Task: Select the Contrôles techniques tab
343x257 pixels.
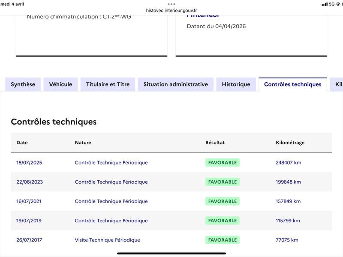Action: click(x=292, y=84)
